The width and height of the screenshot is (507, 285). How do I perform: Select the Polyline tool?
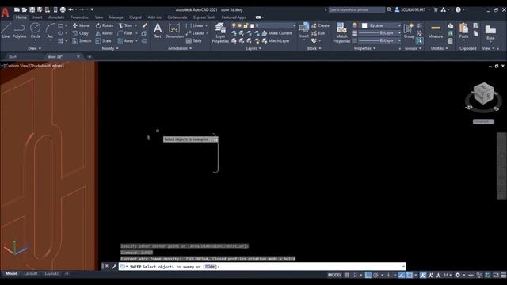pyautogui.click(x=19, y=31)
